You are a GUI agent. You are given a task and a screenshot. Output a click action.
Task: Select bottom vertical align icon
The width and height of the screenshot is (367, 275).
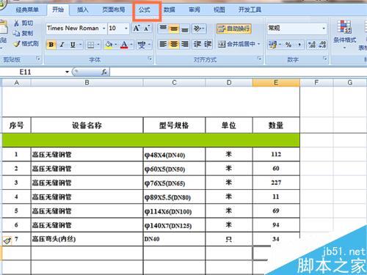185,29
